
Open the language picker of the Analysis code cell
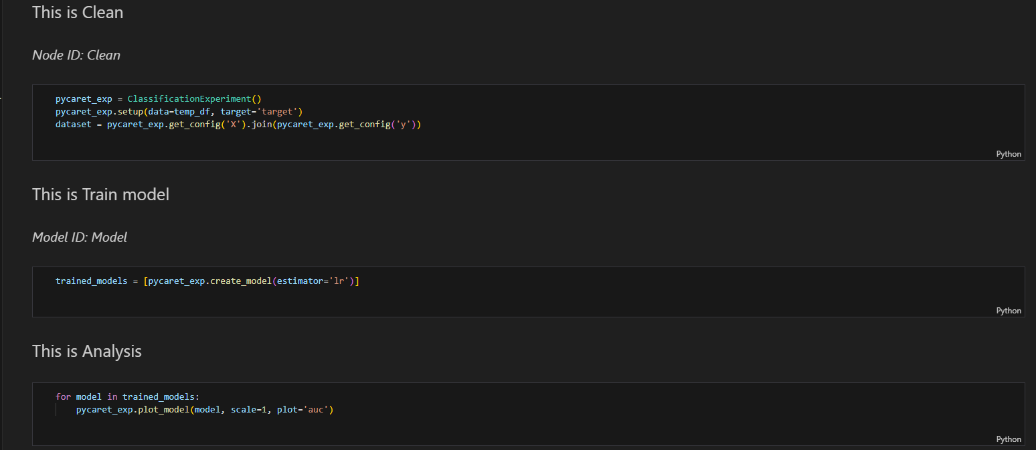[1009, 439]
